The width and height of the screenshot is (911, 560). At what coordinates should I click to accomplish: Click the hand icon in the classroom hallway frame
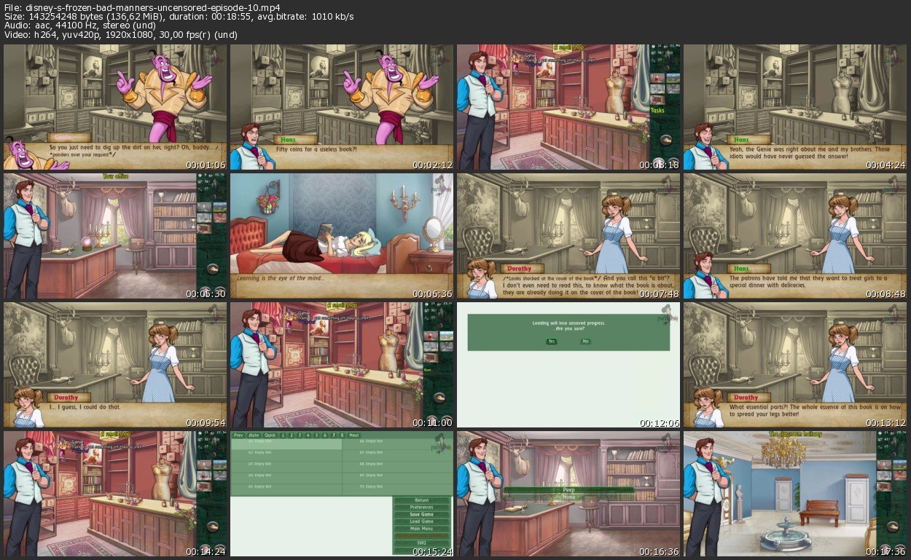point(891,526)
